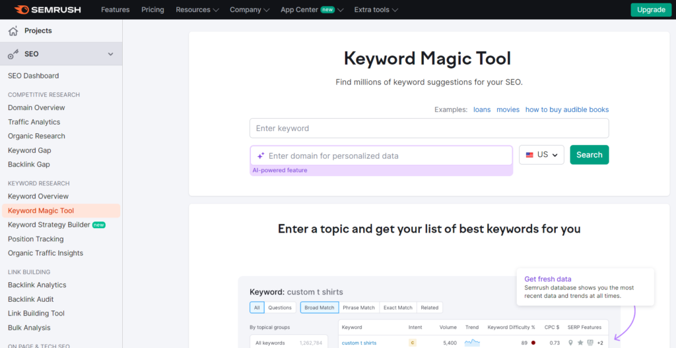Click the red keyword difficulty dot
Viewport: 676px width, 348px height.
[x=533, y=343]
